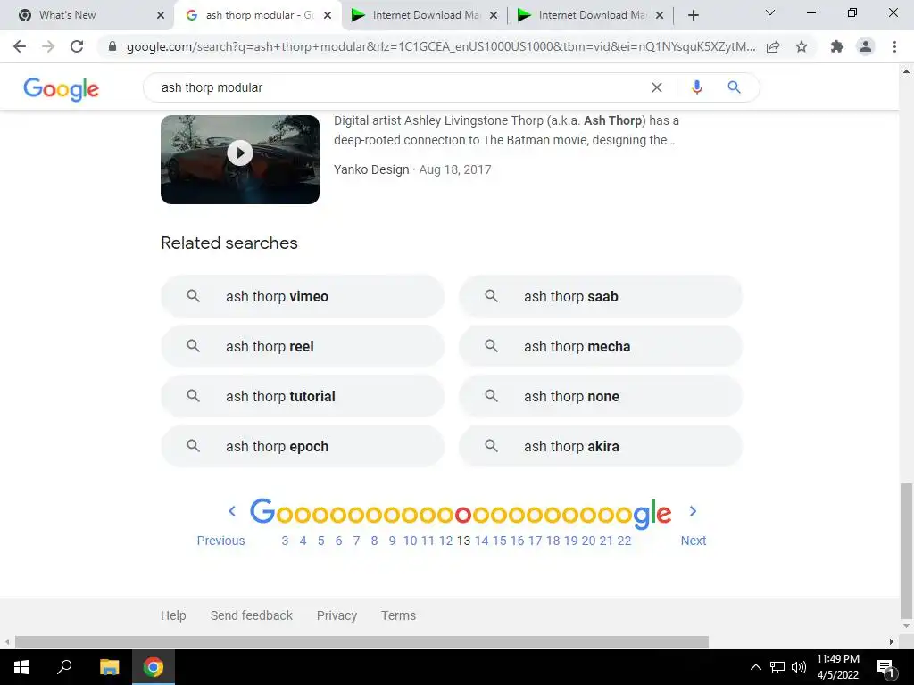Clear the search box with X

pyautogui.click(x=657, y=87)
